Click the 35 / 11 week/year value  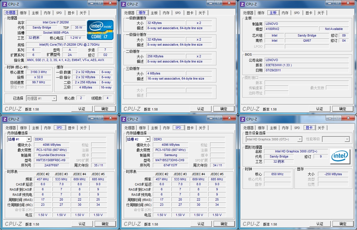tap(99, 165)
